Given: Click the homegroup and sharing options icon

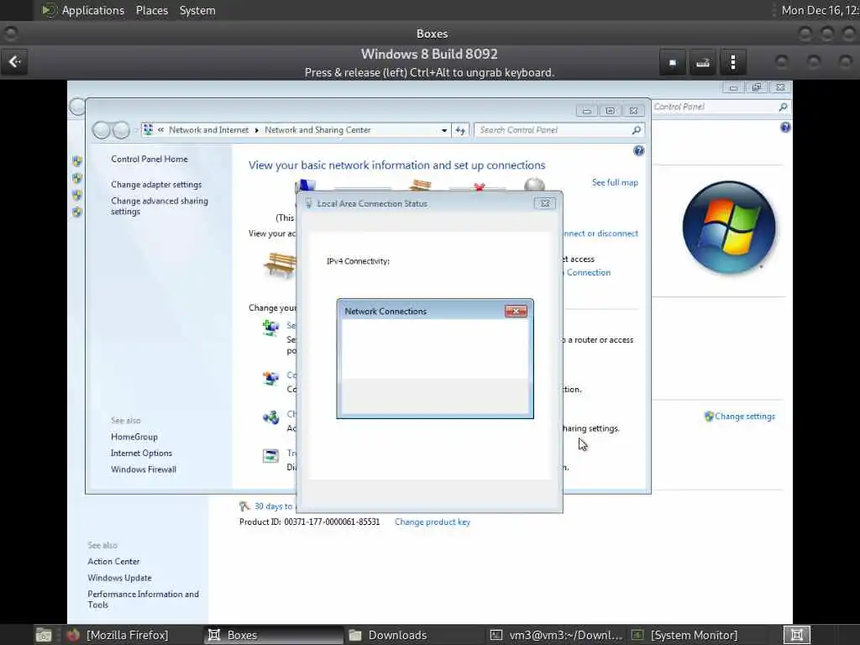Looking at the screenshot, I should click(x=270, y=417).
